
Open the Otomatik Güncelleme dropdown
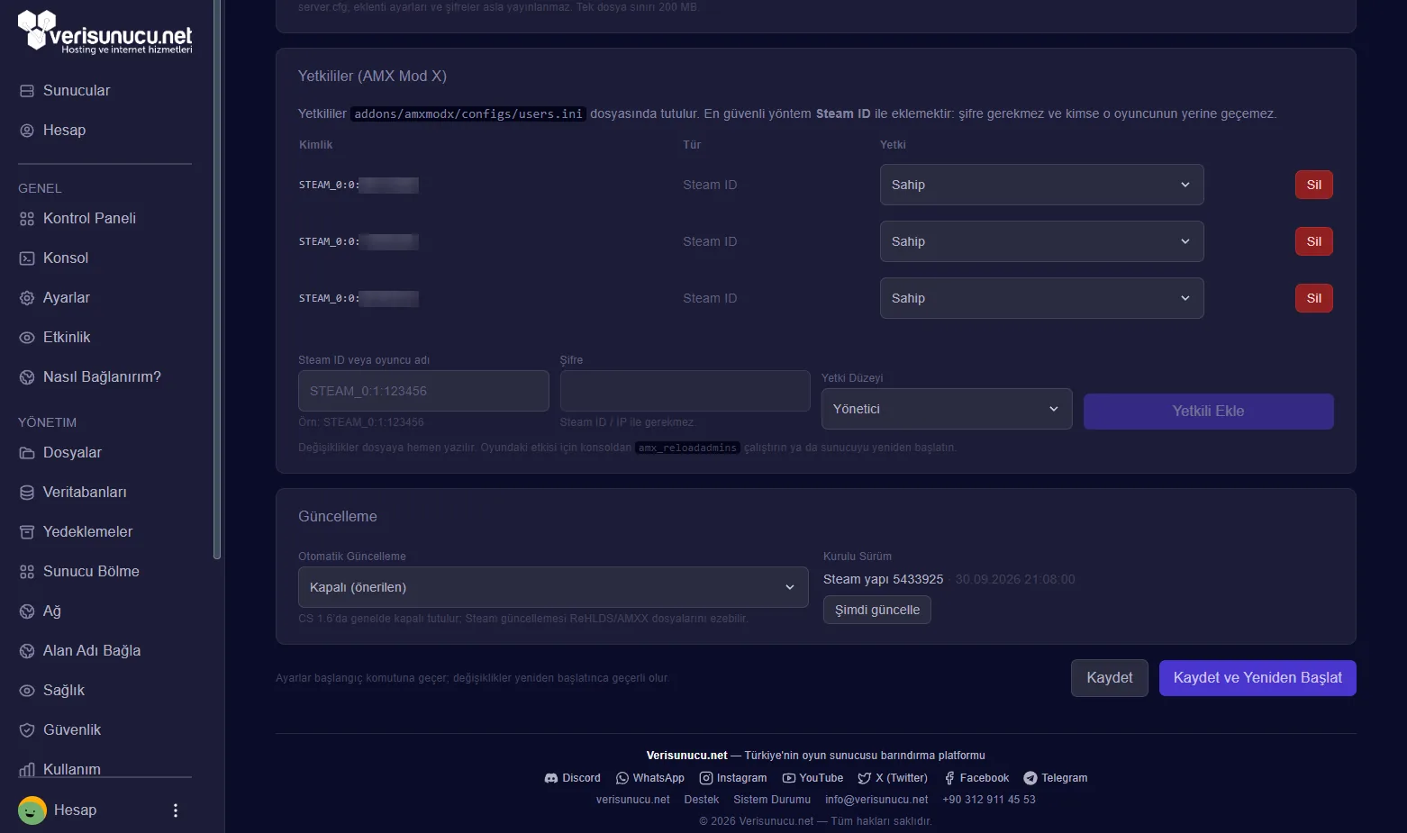[553, 587]
